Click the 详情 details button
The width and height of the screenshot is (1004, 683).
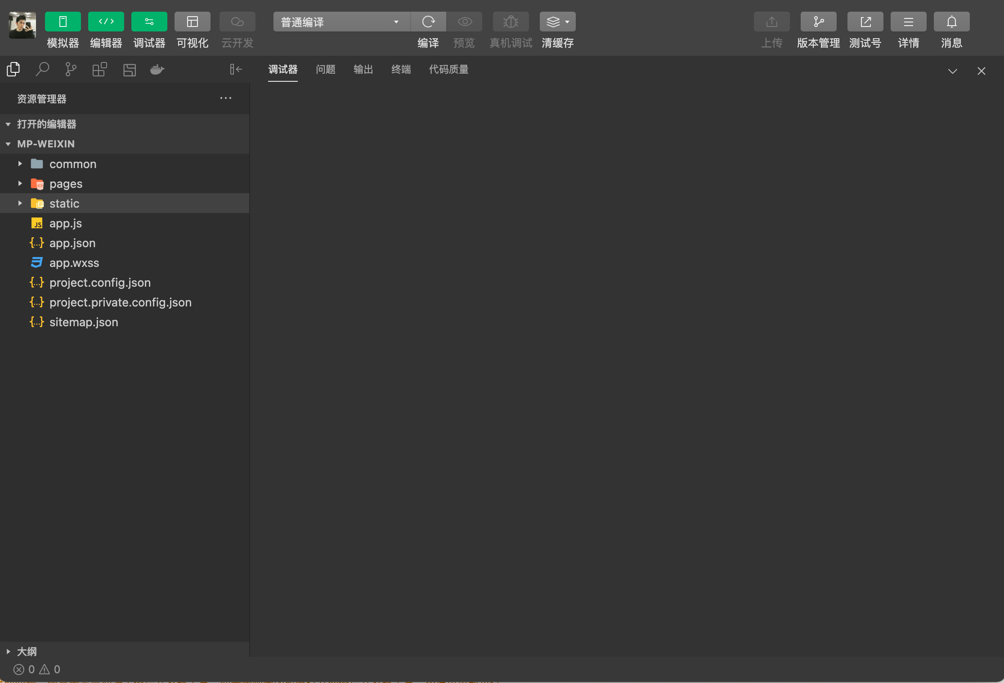tap(908, 22)
